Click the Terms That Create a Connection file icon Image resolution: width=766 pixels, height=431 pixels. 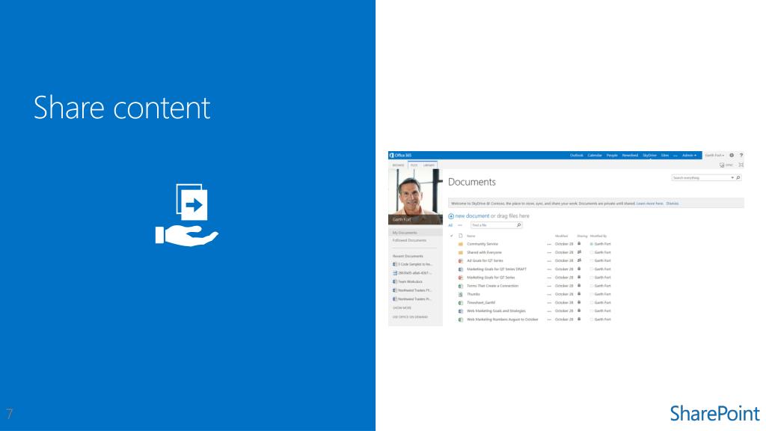(460, 286)
